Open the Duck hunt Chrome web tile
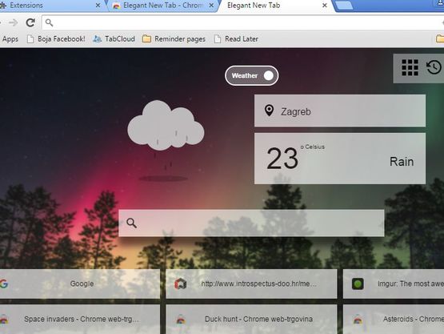The width and height of the screenshot is (444, 334). pyautogui.click(x=251, y=320)
